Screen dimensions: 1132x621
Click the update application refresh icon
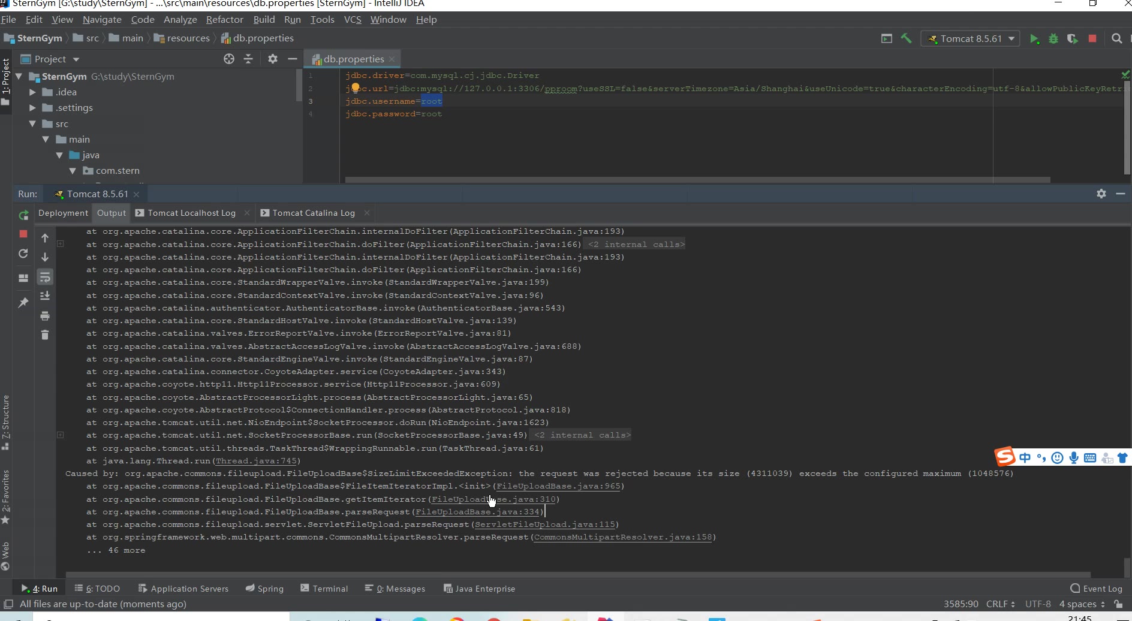(x=23, y=254)
